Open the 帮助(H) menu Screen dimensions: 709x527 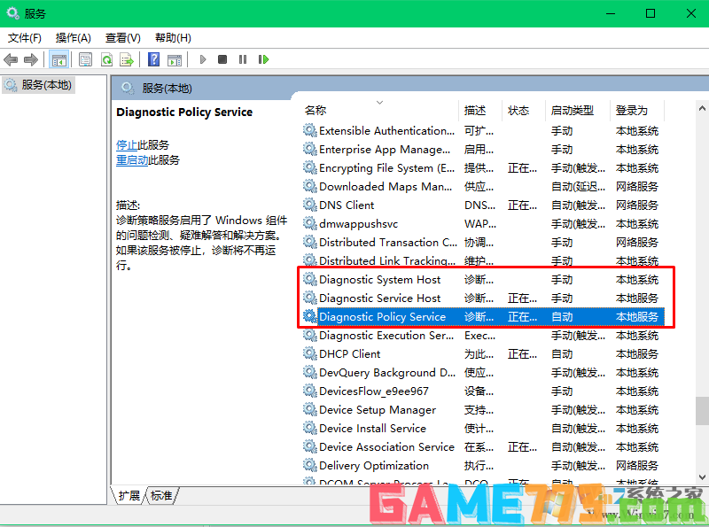coord(173,38)
